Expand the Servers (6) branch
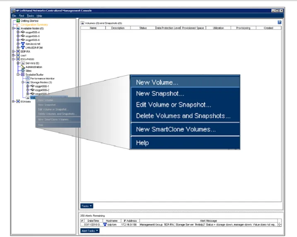Viewport: 297px width, 237px height. point(18,63)
